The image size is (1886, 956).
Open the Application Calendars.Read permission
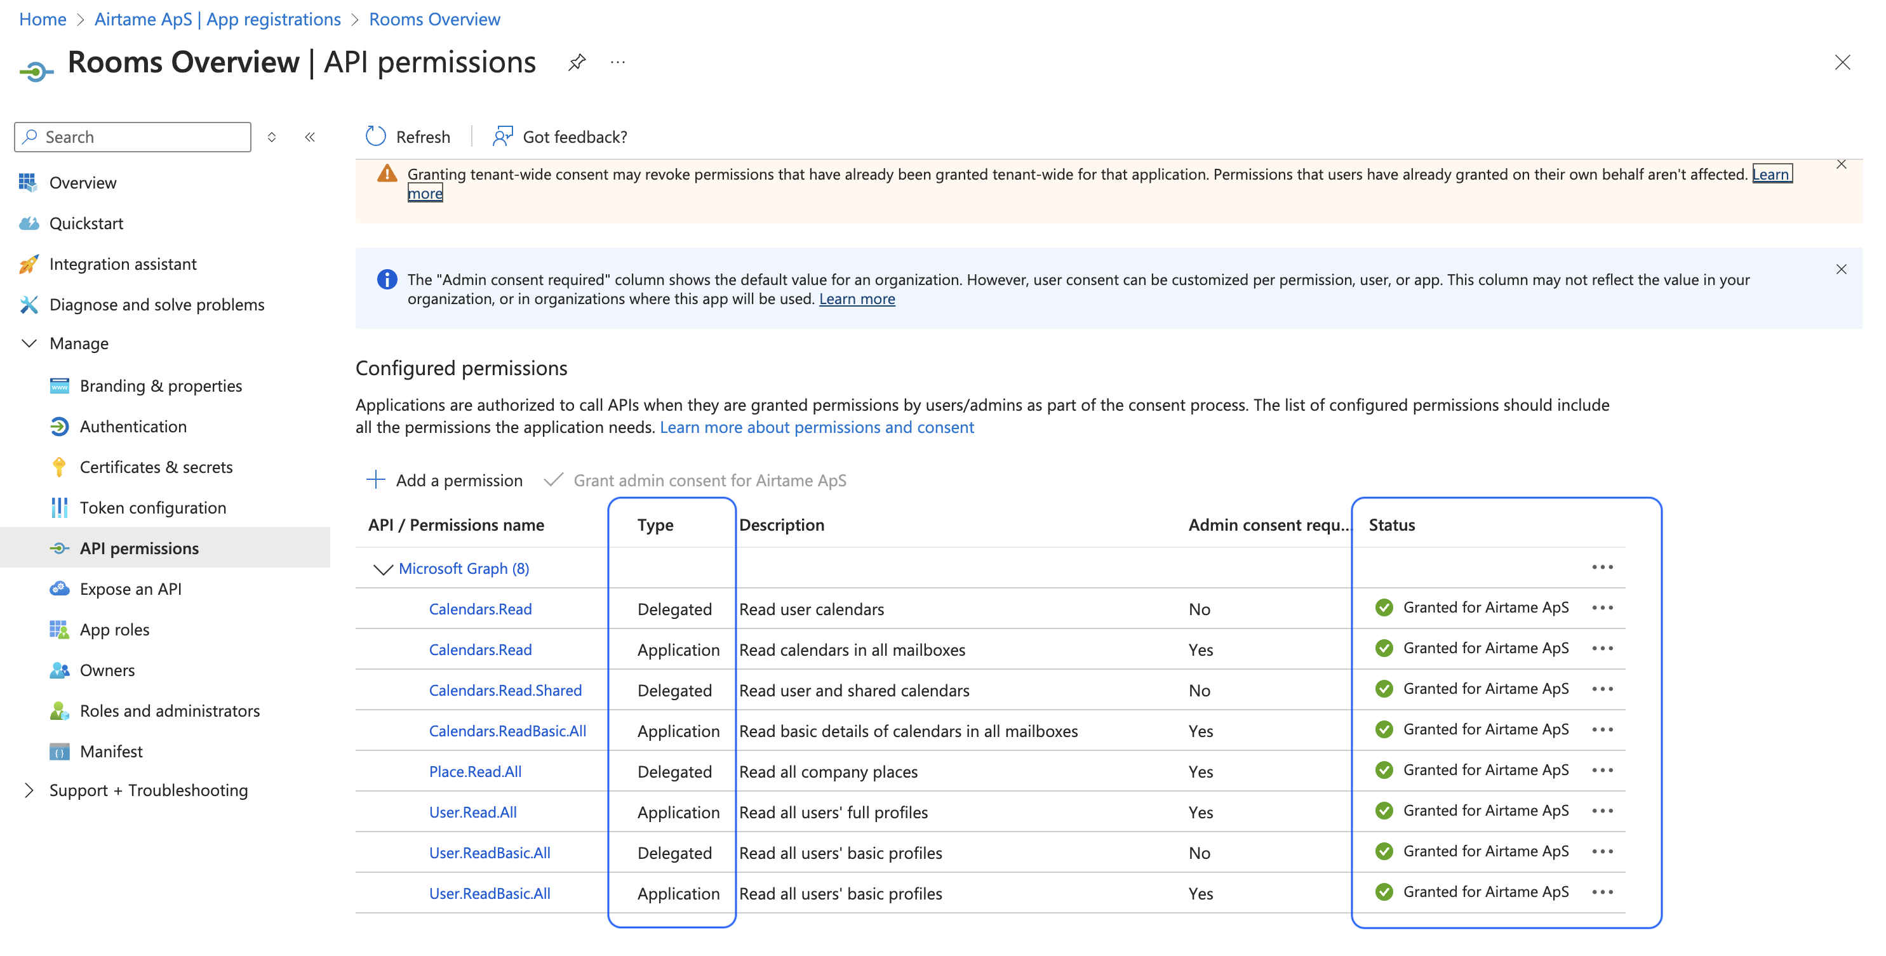pos(480,650)
